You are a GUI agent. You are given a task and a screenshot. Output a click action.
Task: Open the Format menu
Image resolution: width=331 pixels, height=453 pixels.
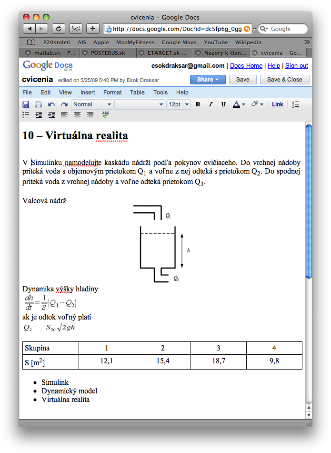click(x=112, y=93)
